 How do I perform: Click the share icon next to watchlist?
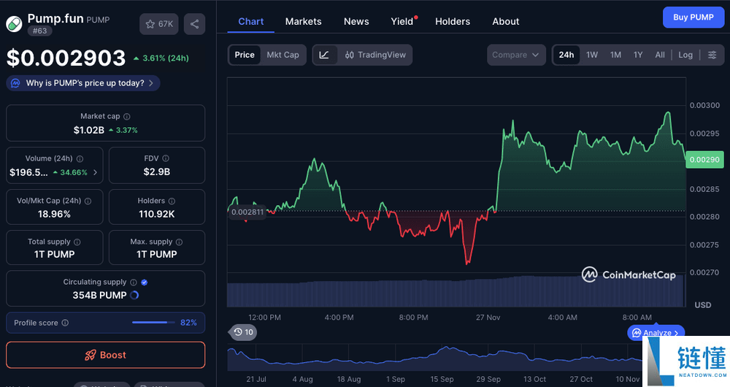click(x=194, y=24)
